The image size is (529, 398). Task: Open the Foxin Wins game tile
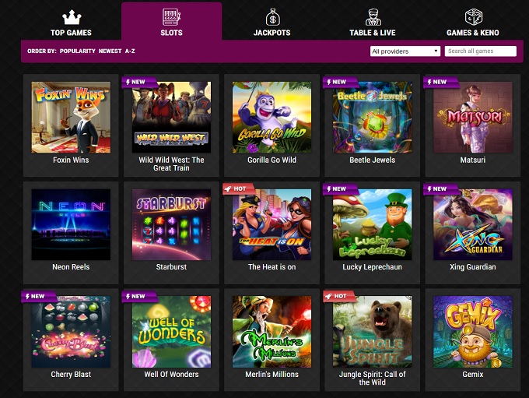click(71, 125)
